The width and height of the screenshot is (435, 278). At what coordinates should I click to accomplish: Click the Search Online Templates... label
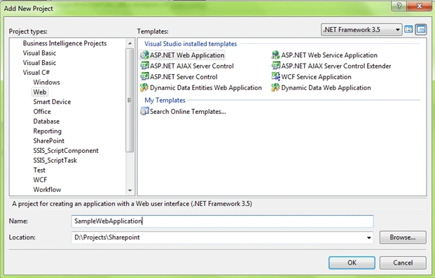tap(188, 111)
